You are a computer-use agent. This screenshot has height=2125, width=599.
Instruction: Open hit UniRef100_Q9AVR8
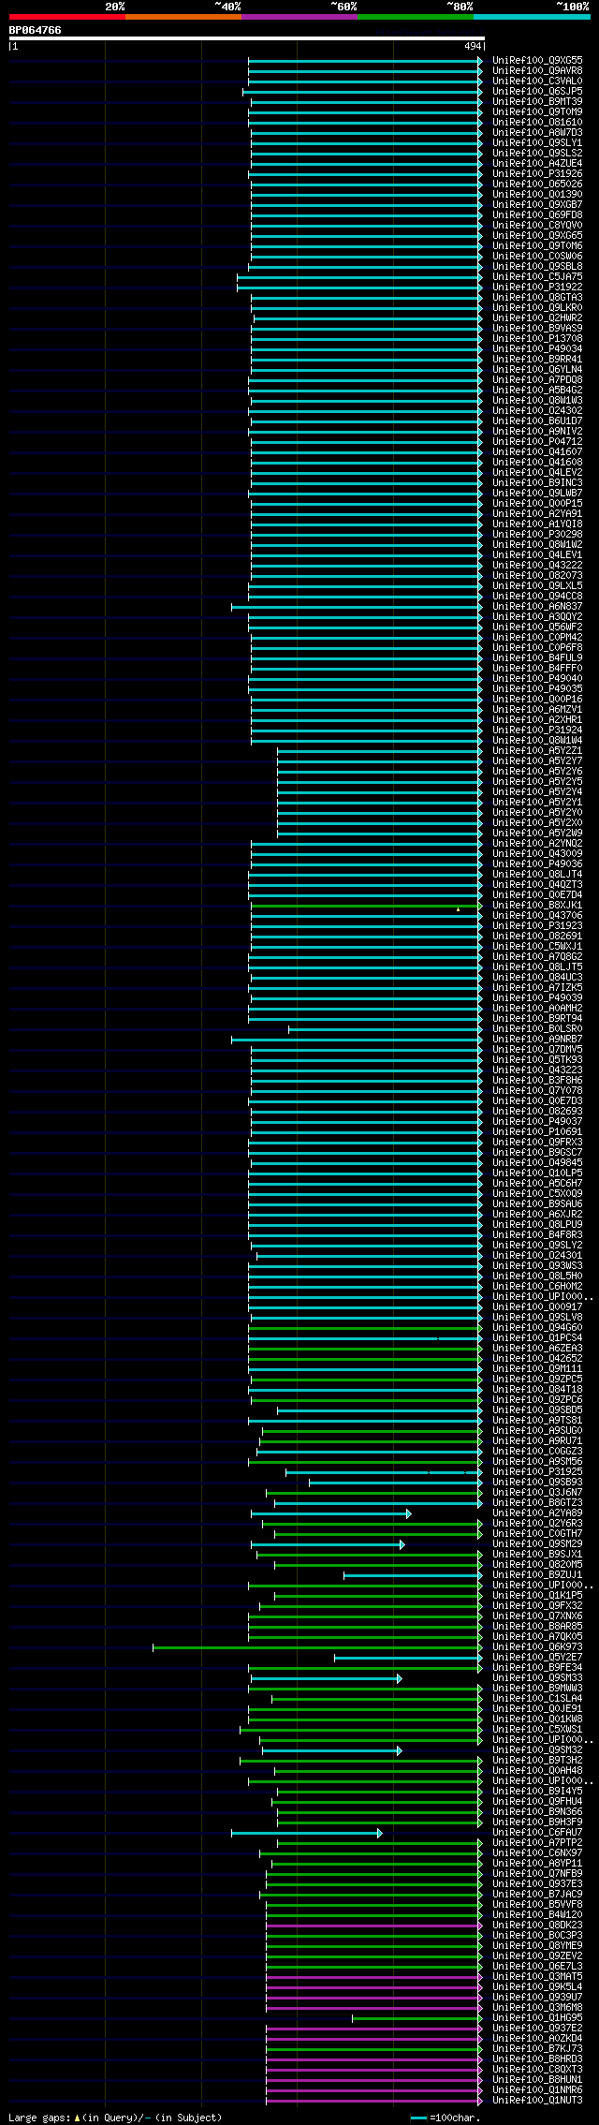(537, 70)
